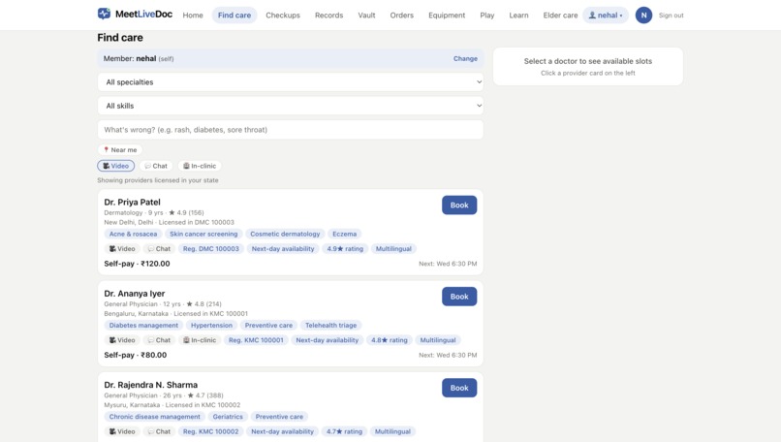Open the Orders tab
The image size is (781, 442).
[401, 16]
